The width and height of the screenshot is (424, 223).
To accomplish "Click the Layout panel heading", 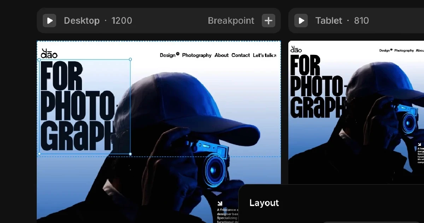I will click(264, 203).
